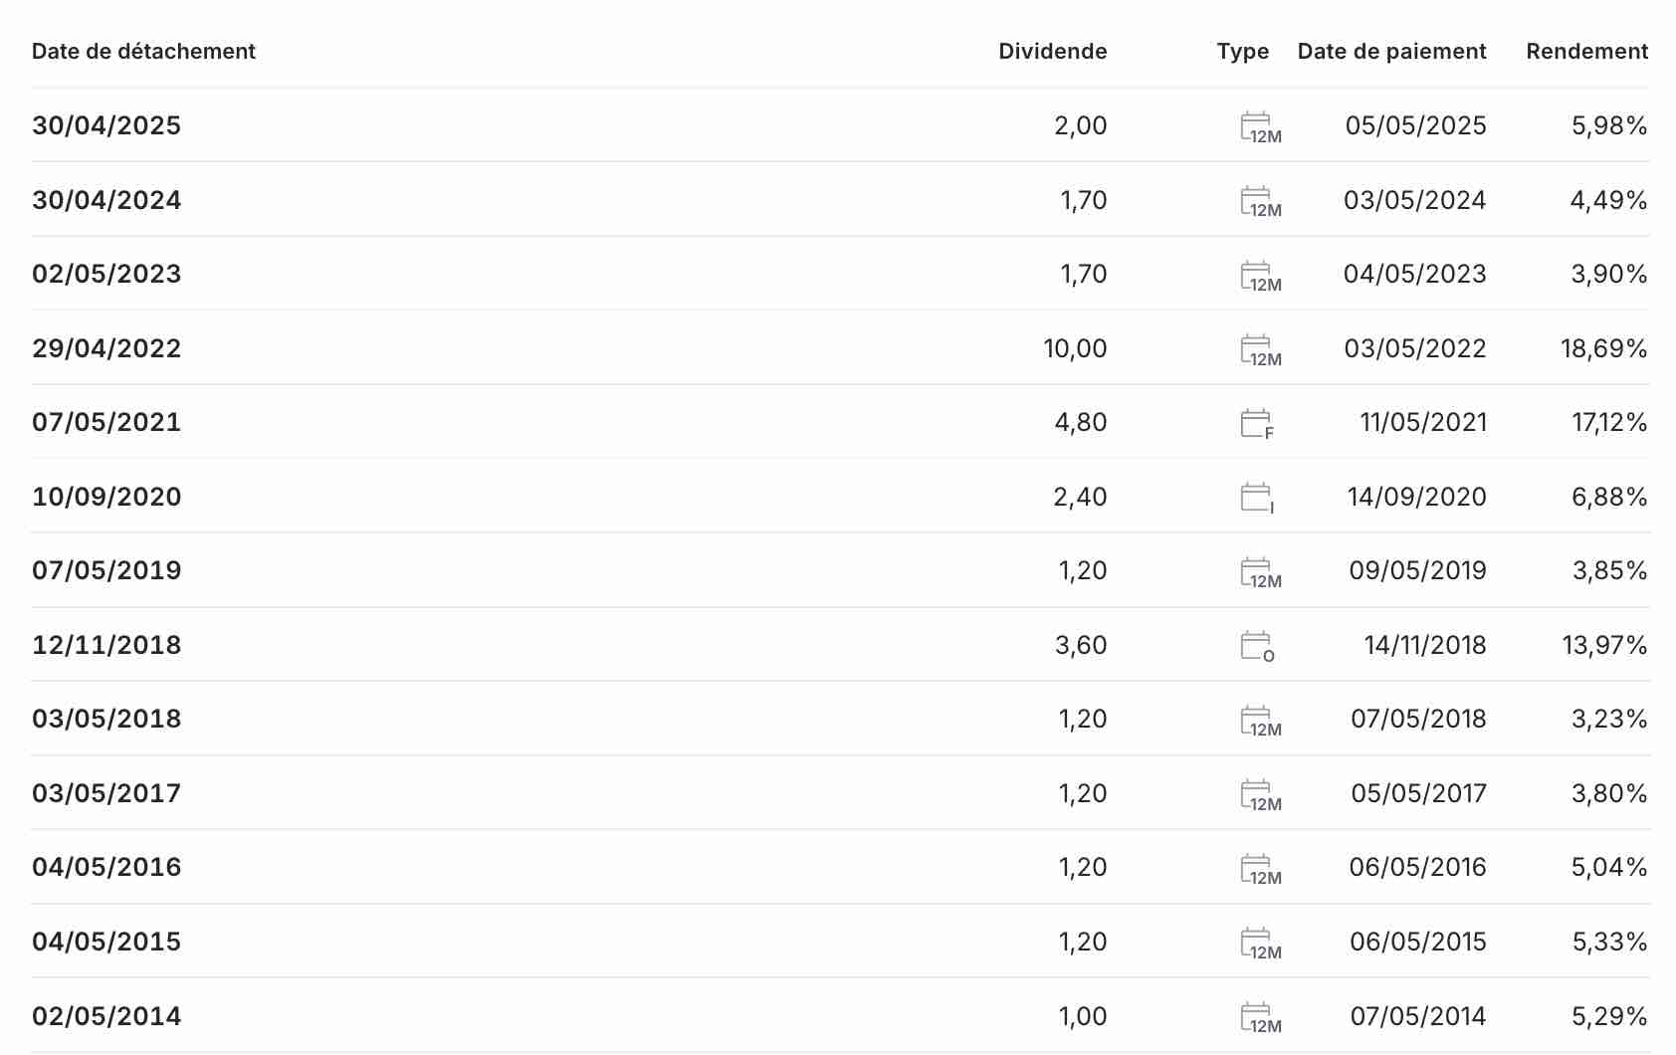Click the 12M type icon for 30/04/2024
This screenshot has height=1055, width=1676.
pos(1260,201)
